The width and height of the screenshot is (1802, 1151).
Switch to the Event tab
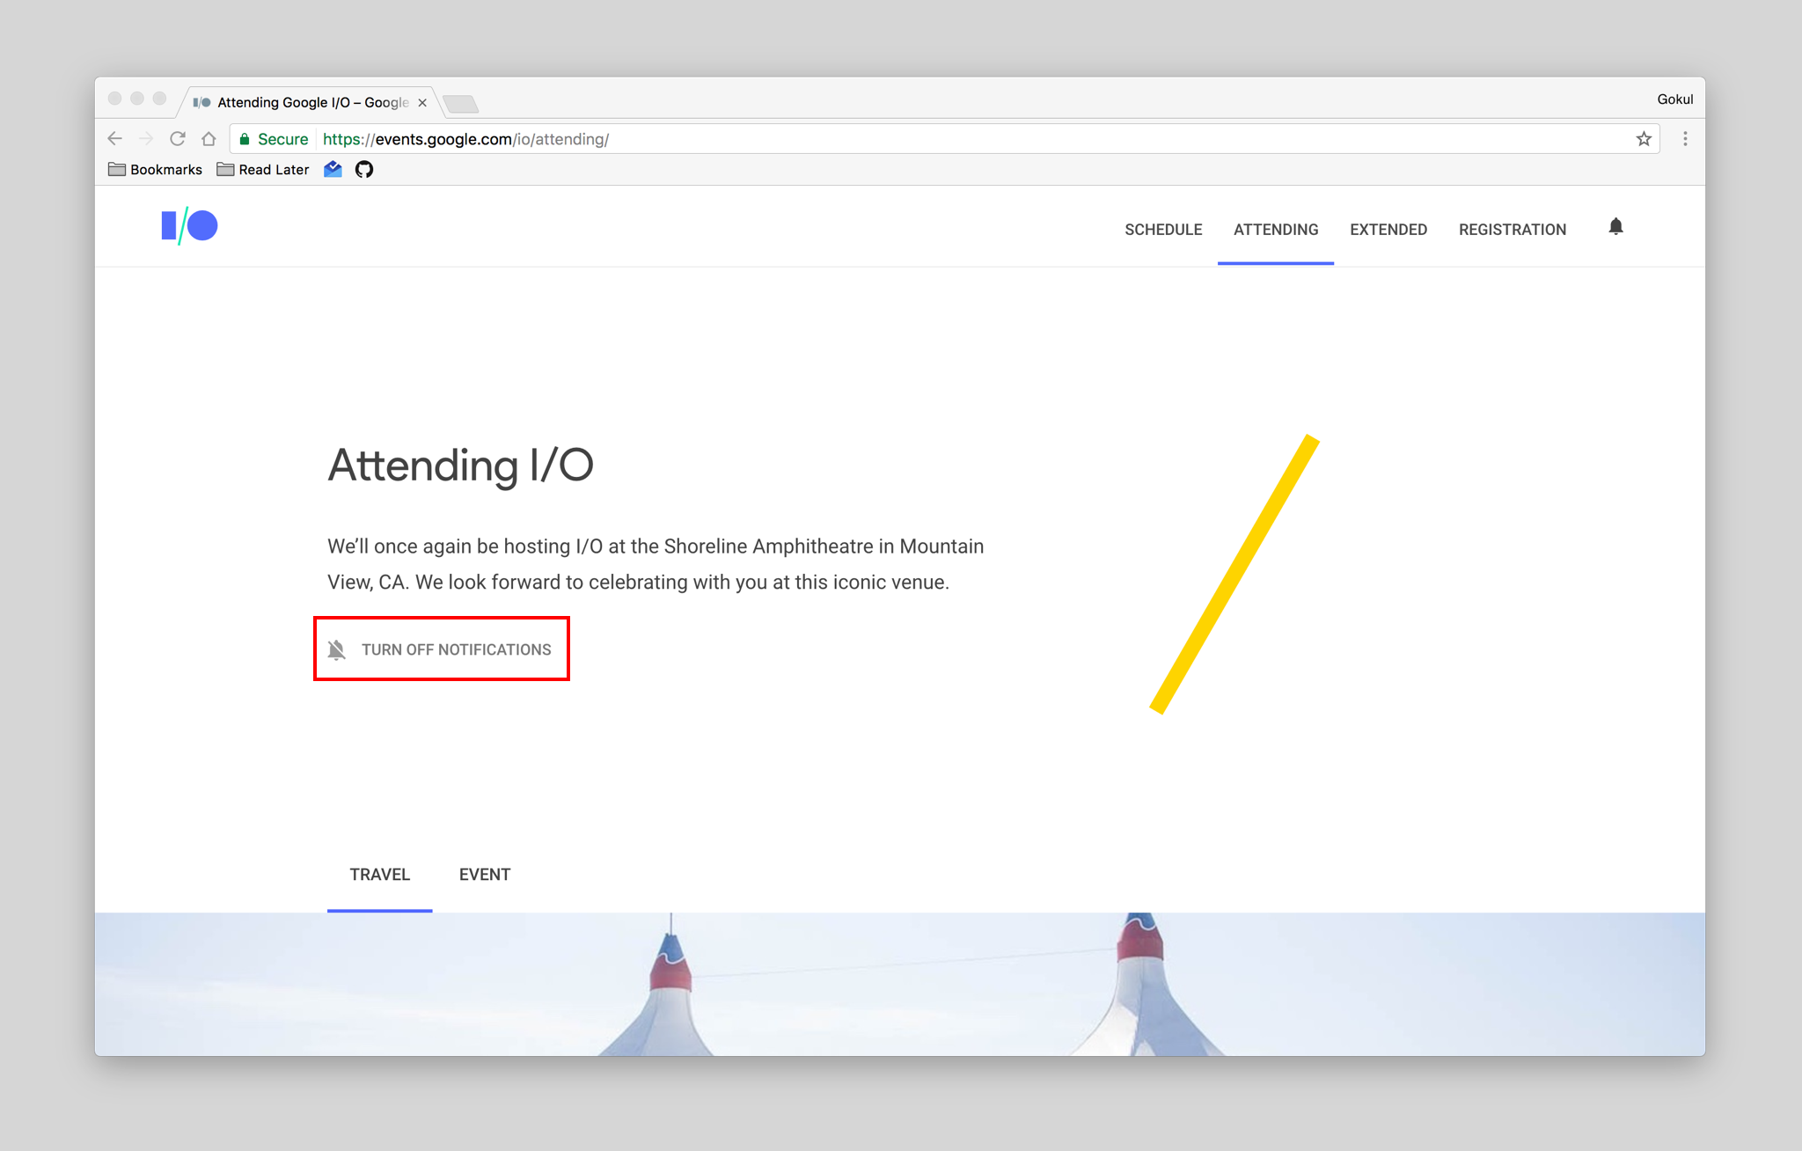(x=485, y=875)
